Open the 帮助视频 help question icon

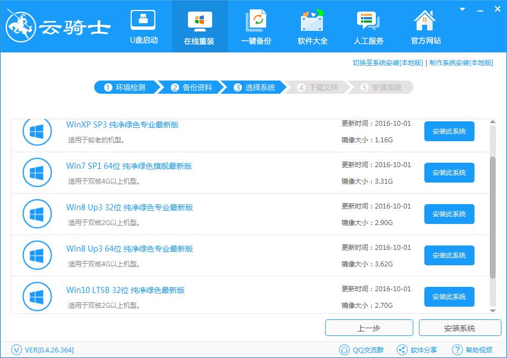click(457, 350)
